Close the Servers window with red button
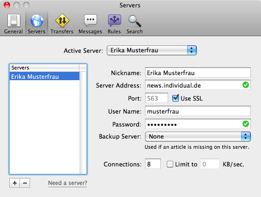 7,5
